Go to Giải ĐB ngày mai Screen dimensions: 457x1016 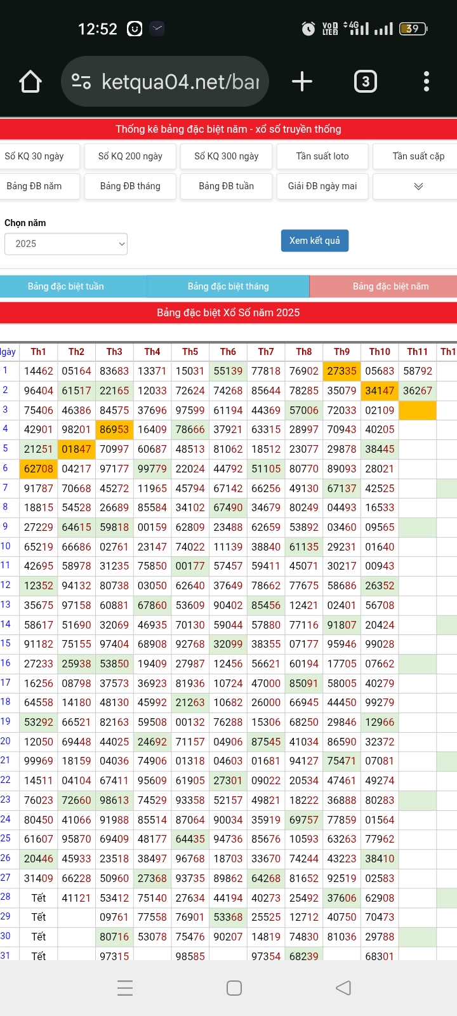point(322,187)
